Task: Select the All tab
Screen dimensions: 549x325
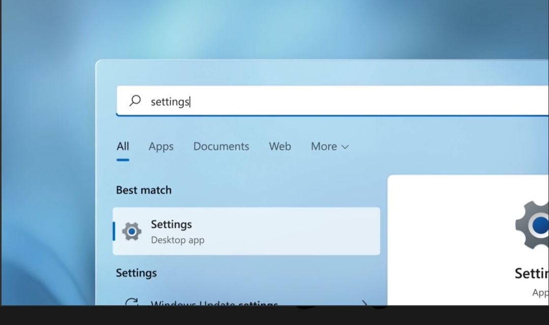Action: 123,146
